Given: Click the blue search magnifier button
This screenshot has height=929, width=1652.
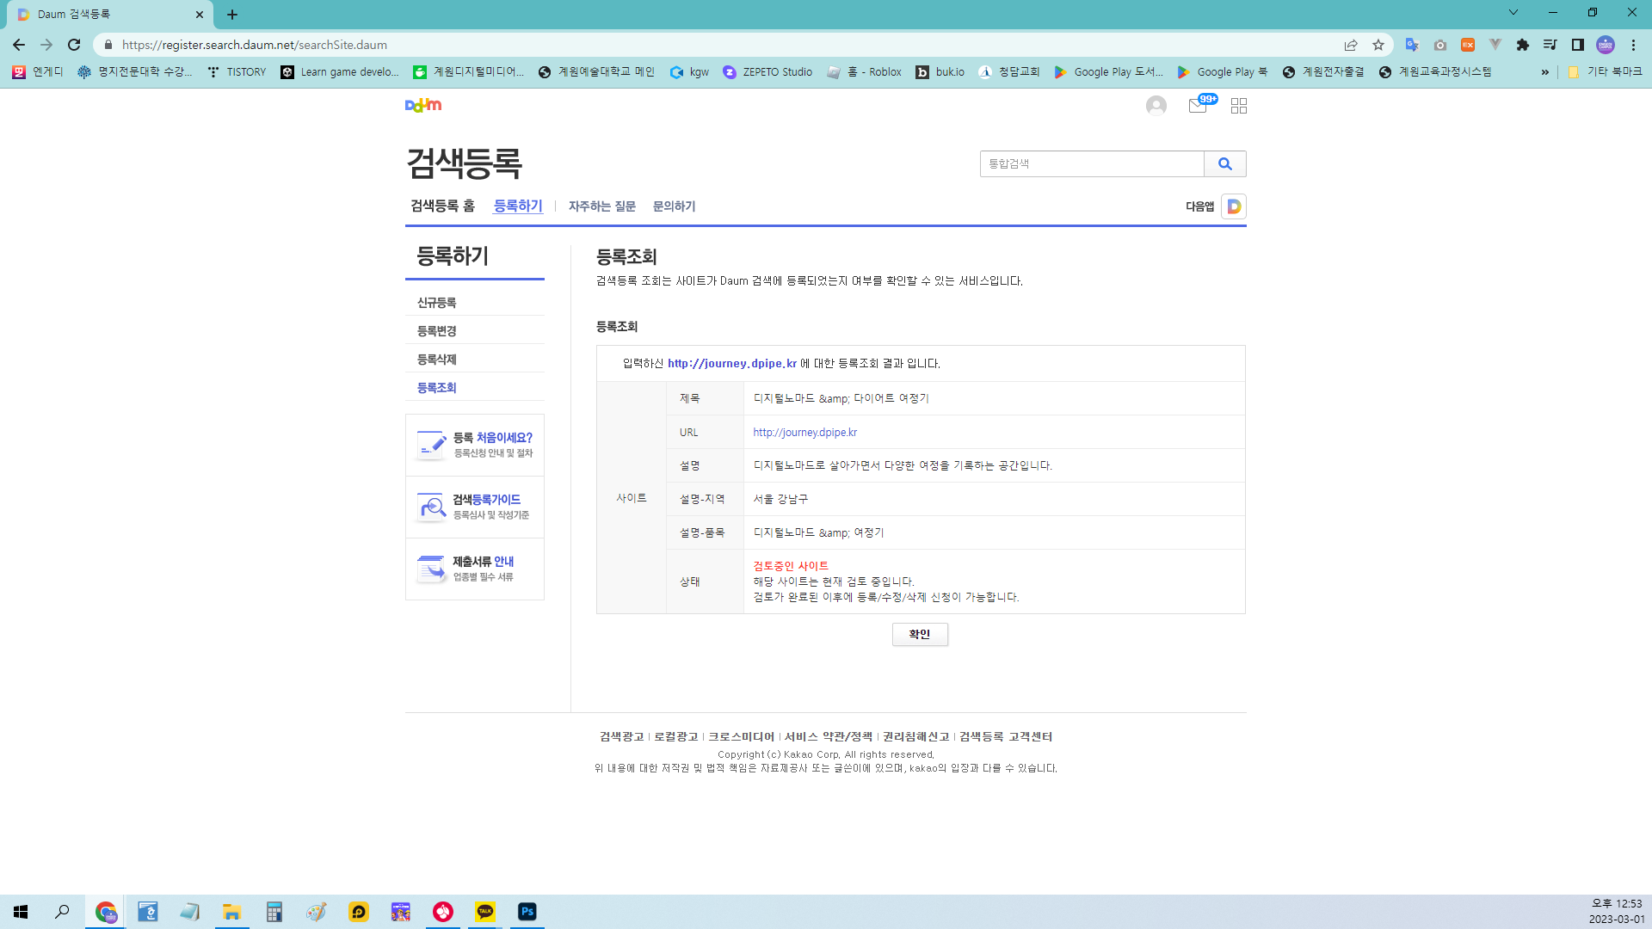Looking at the screenshot, I should point(1224,163).
